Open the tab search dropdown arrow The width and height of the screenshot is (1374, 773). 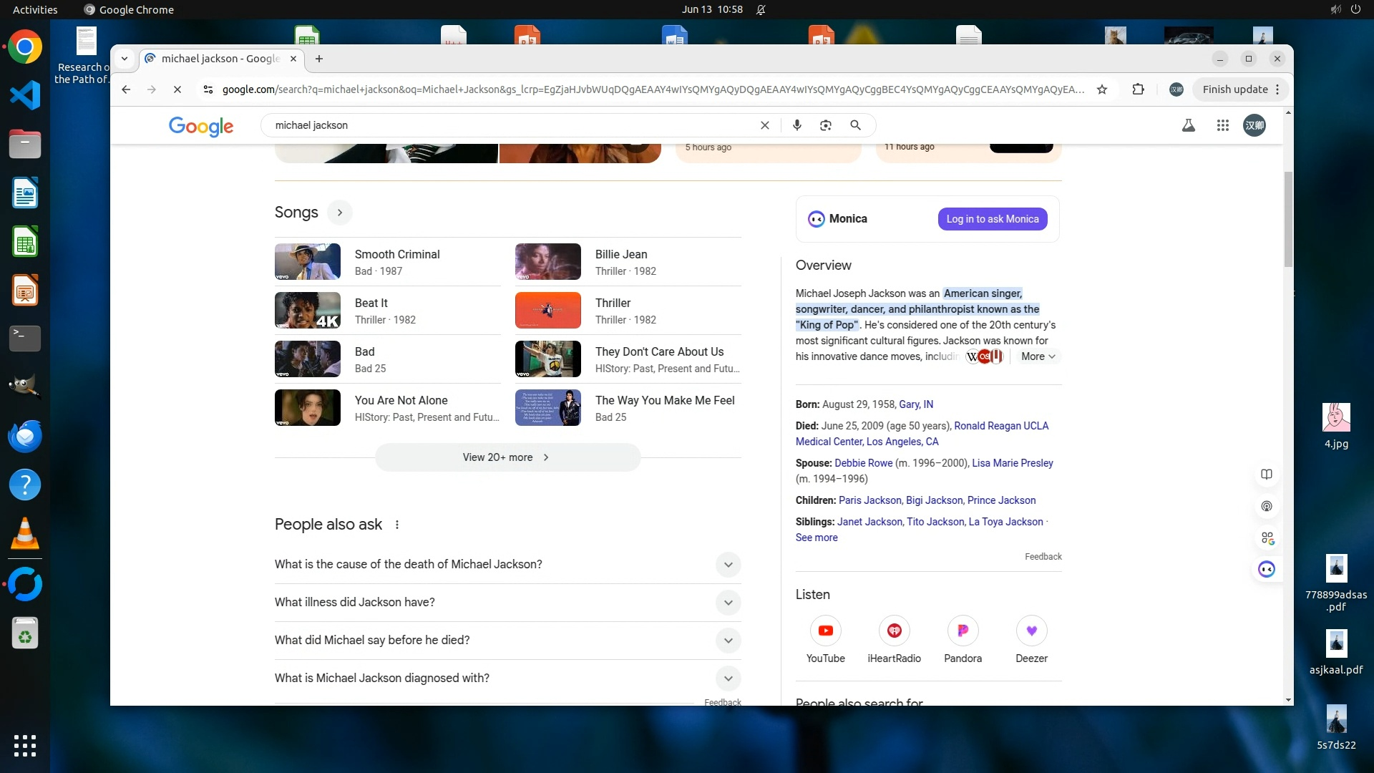(125, 59)
